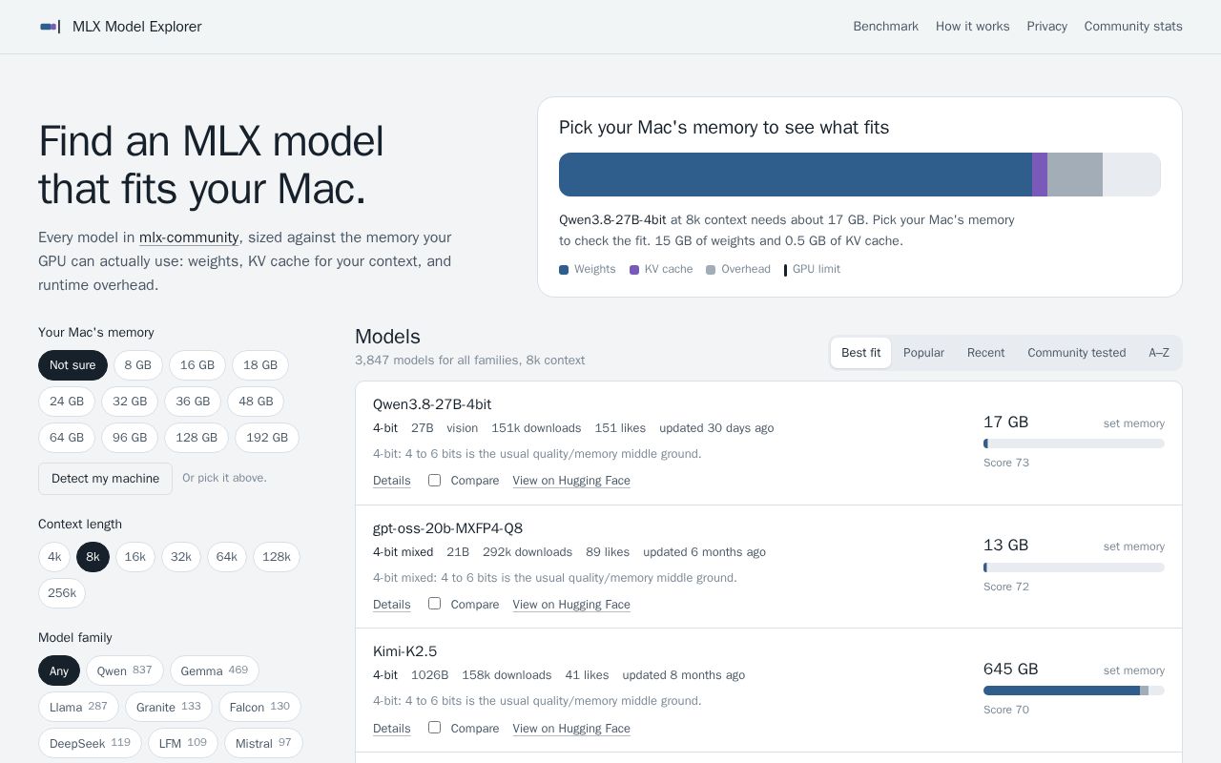1221x763 pixels.
Task: Click the Overhead legend color swatch
Action: click(x=711, y=270)
